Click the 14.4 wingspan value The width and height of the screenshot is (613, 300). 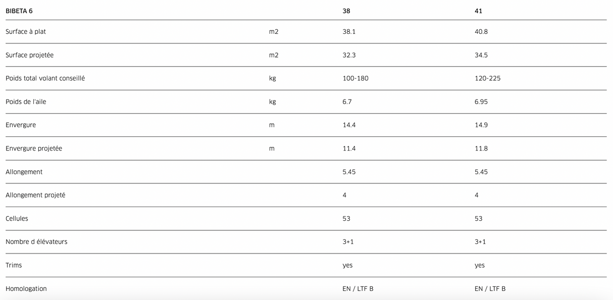tap(349, 125)
